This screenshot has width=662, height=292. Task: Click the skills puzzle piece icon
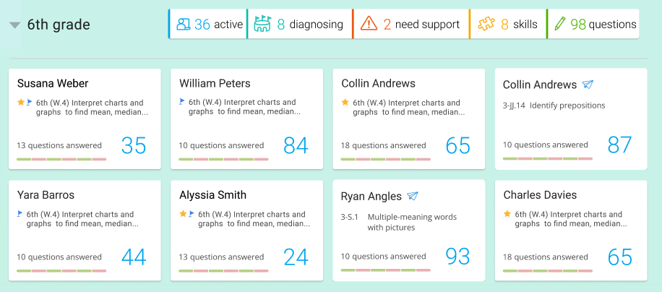pyautogui.click(x=486, y=24)
